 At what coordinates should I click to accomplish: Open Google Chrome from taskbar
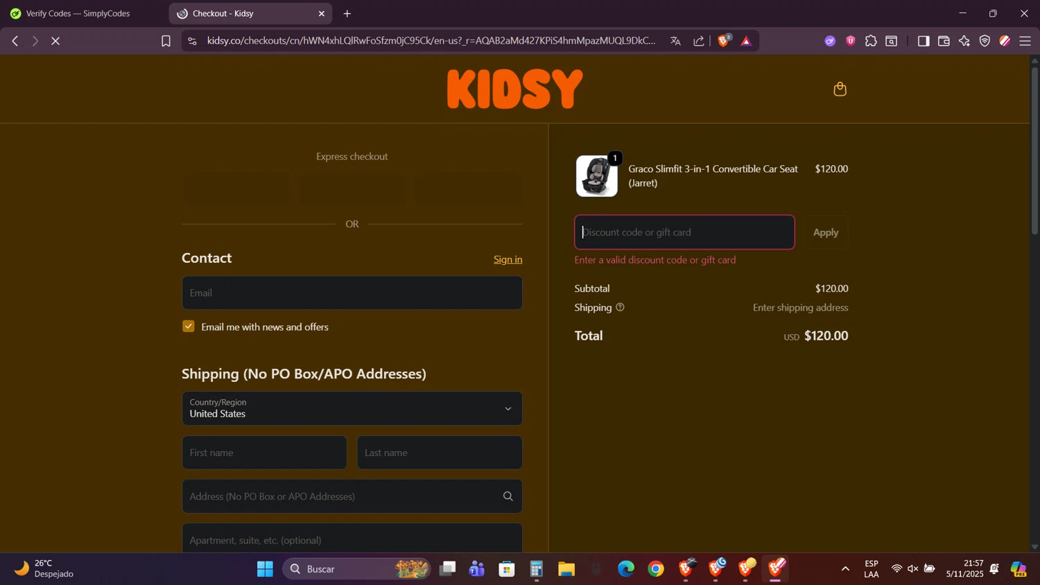tap(656, 569)
